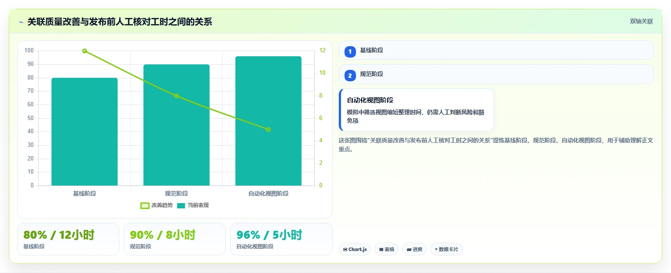Click the 当前表现 teal legend swatch

[181, 205]
